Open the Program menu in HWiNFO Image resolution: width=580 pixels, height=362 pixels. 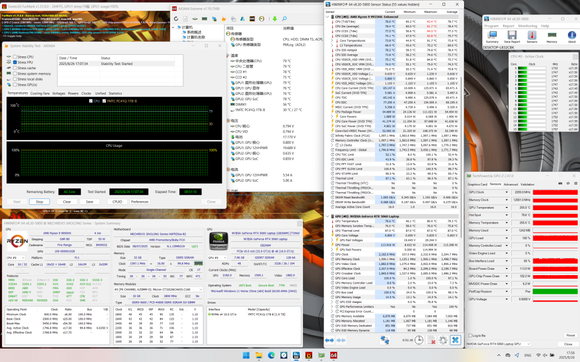491,26
